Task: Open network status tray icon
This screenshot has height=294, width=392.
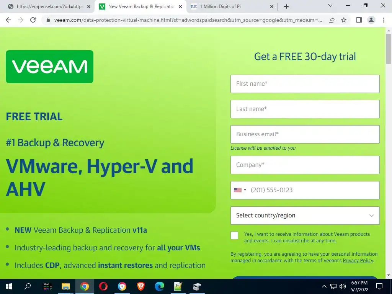Action: [333, 286]
